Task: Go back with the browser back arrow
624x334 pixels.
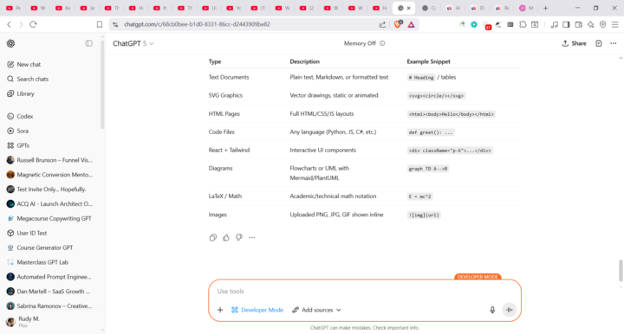Action: point(10,24)
